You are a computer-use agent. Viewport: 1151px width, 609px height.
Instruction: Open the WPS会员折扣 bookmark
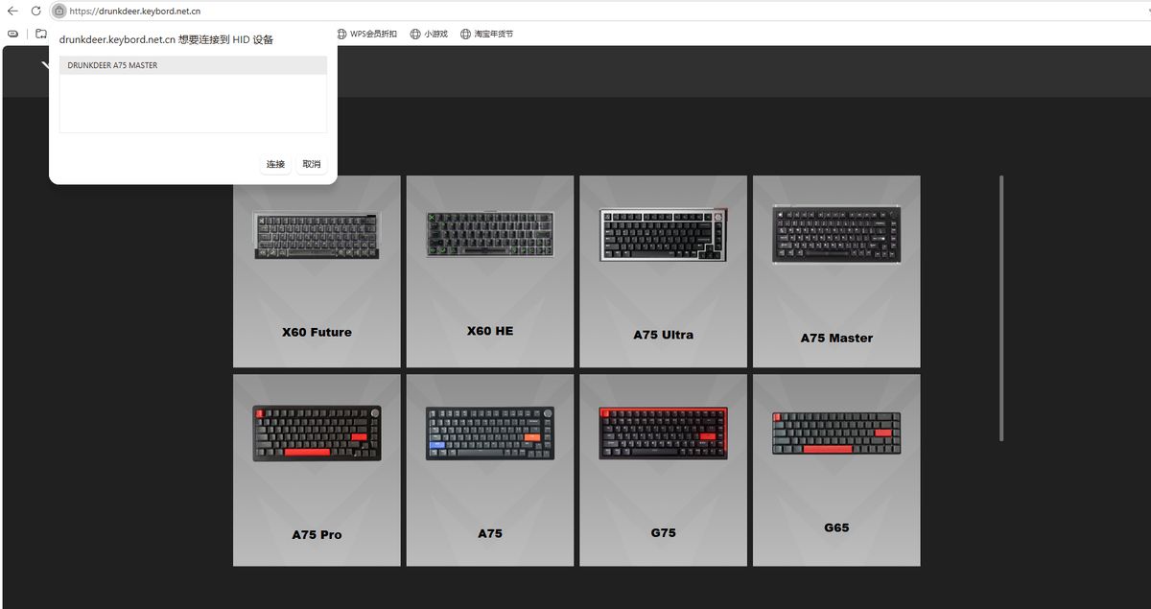click(366, 34)
